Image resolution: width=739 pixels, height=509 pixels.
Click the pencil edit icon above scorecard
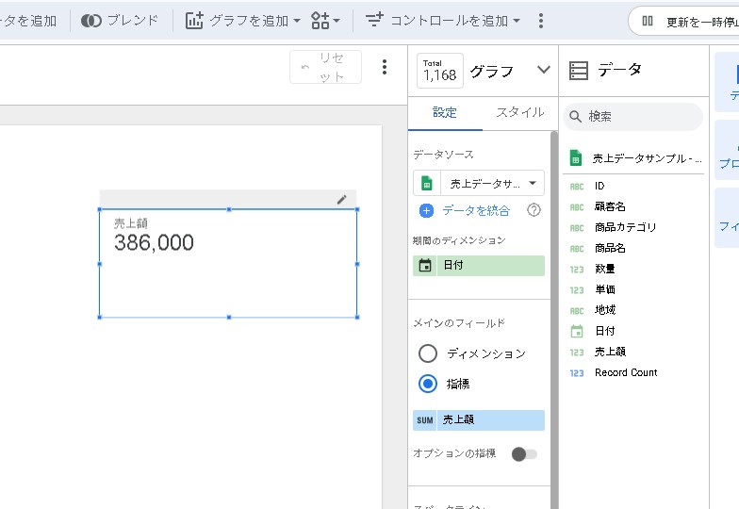click(341, 199)
